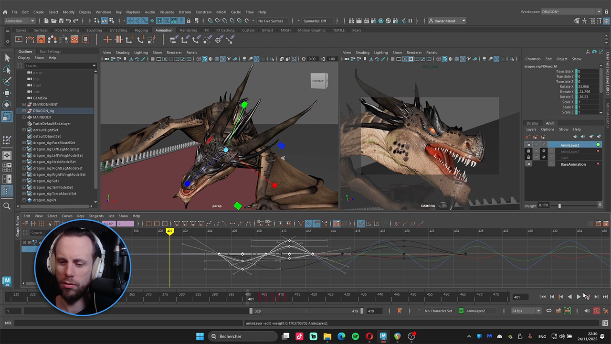Toggle the red cached playback icon
611x344 pixels.
pyautogui.click(x=596, y=311)
